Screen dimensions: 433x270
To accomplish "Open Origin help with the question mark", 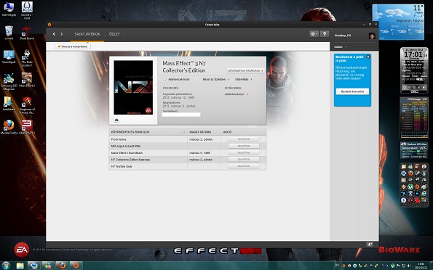I will point(325,34).
